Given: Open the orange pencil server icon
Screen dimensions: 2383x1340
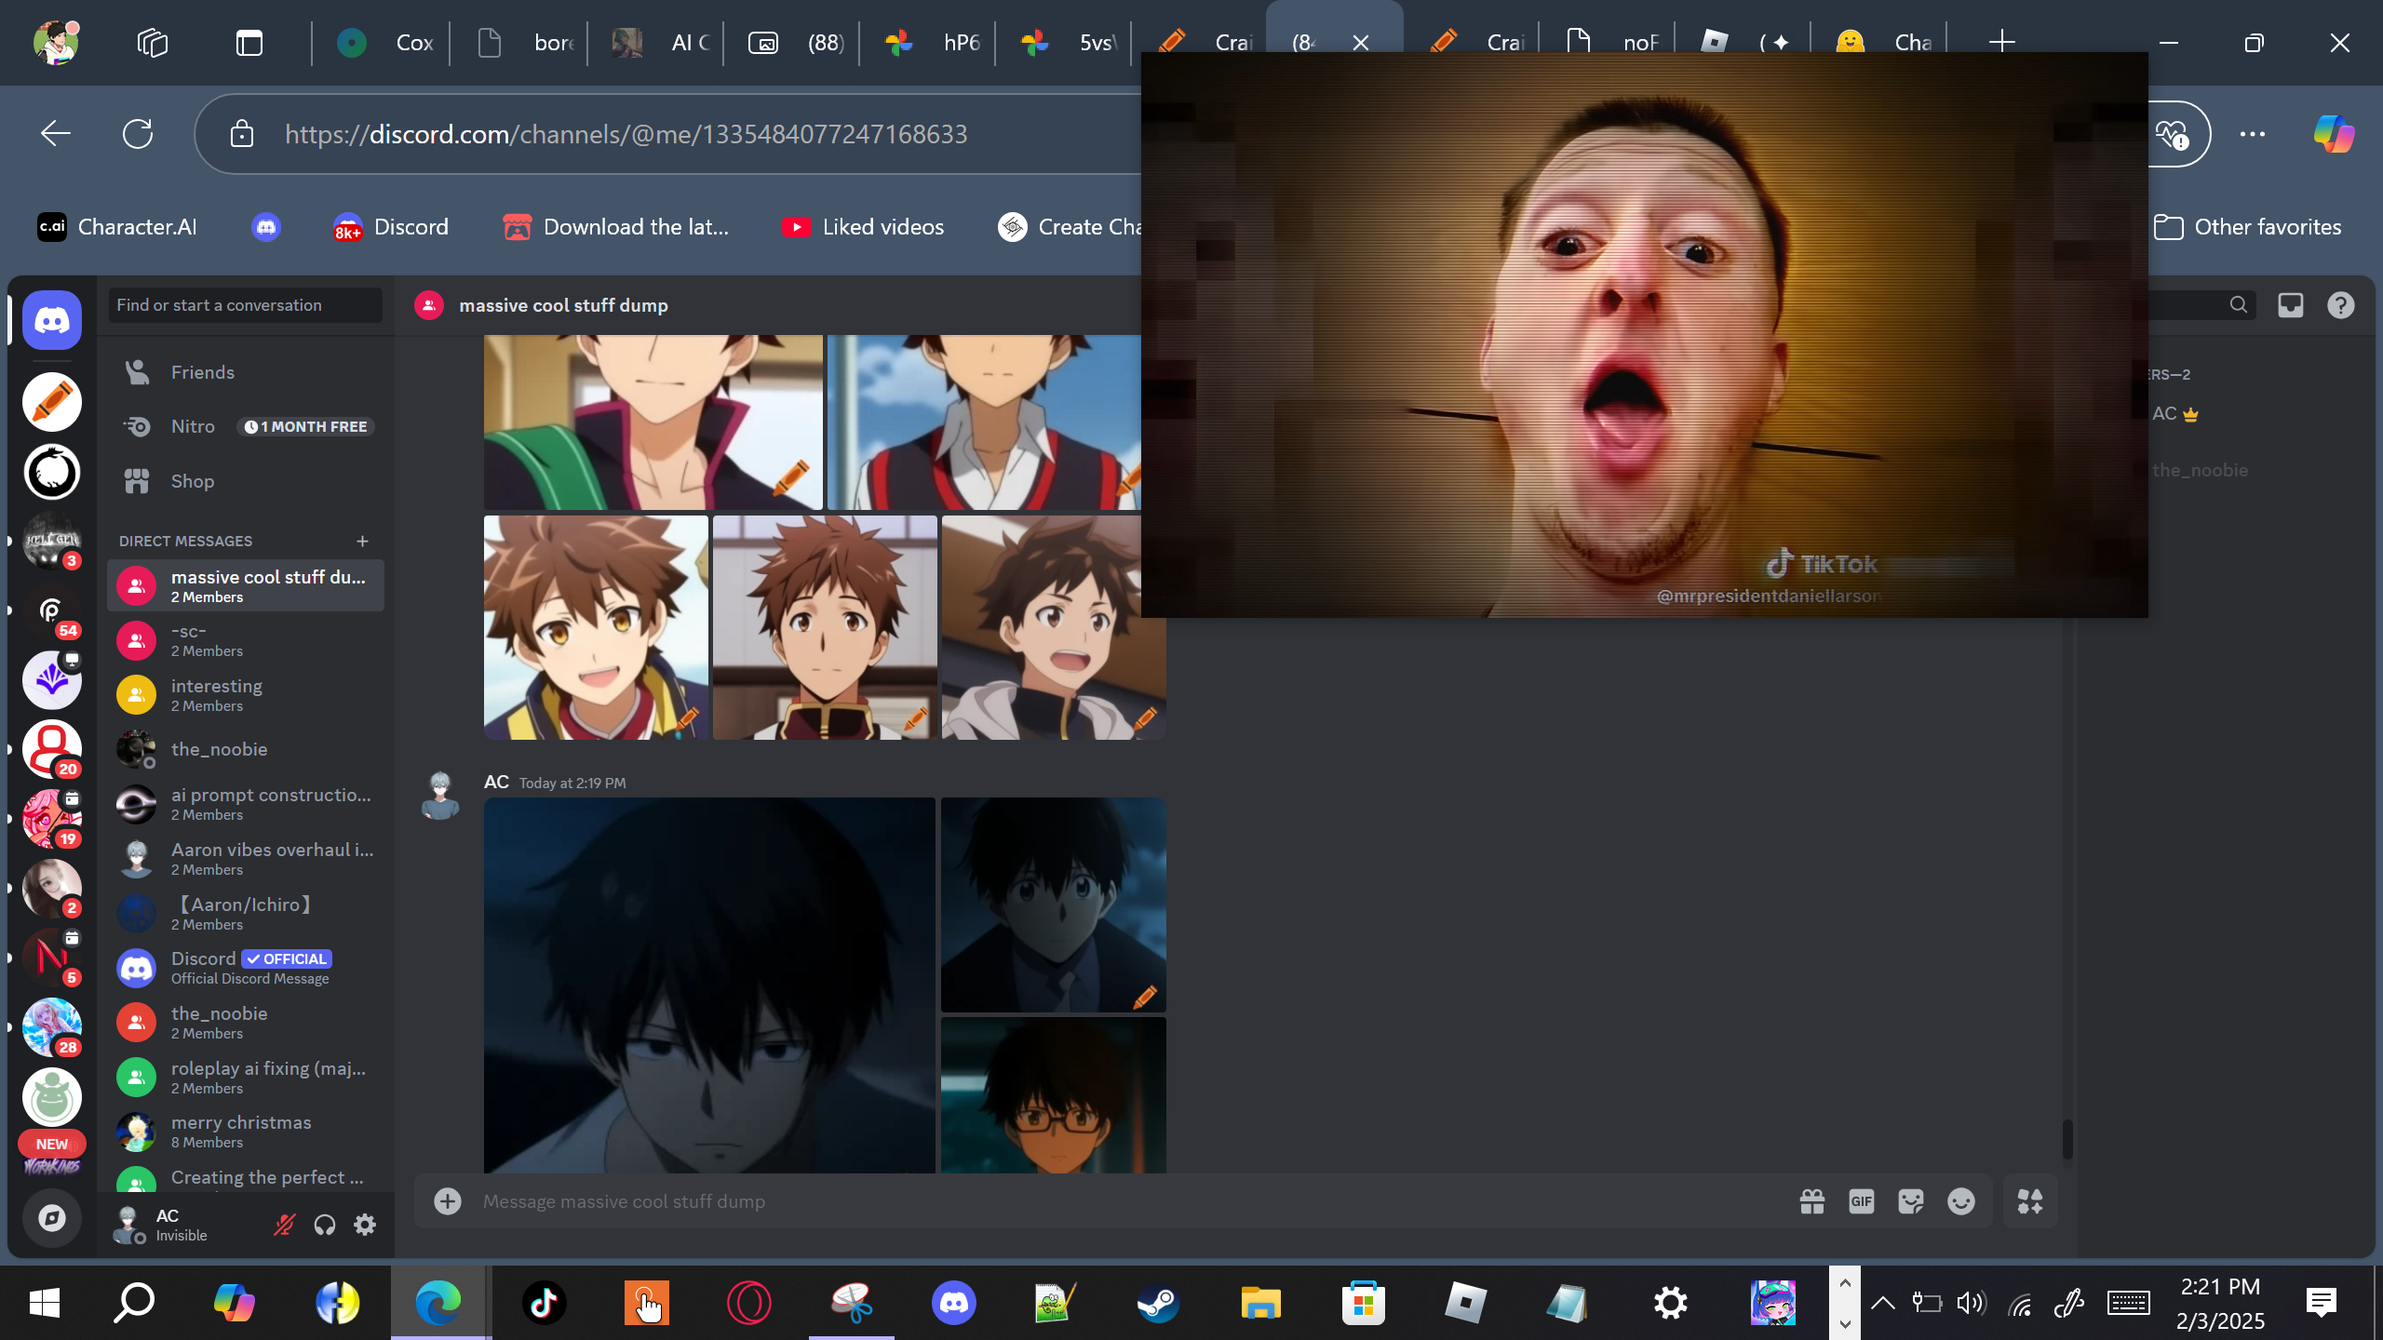Looking at the screenshot, I should (x=52, y=402).
